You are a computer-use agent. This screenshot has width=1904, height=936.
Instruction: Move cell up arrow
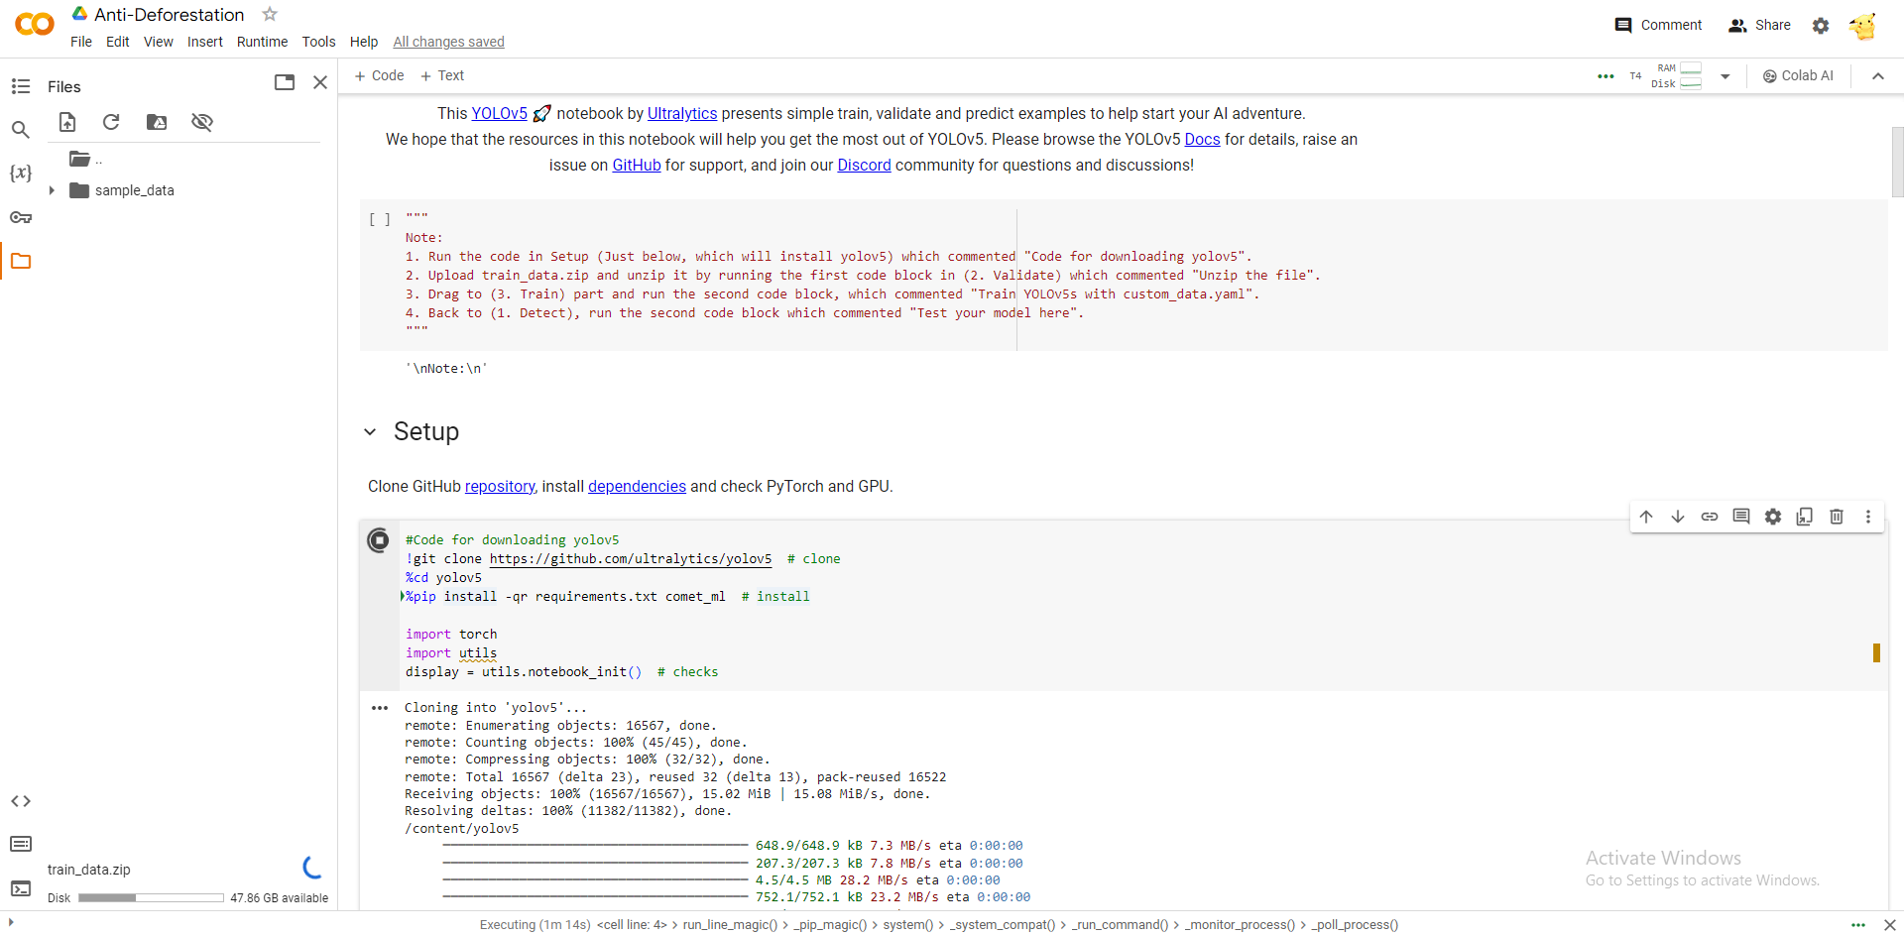[1646, 517]
